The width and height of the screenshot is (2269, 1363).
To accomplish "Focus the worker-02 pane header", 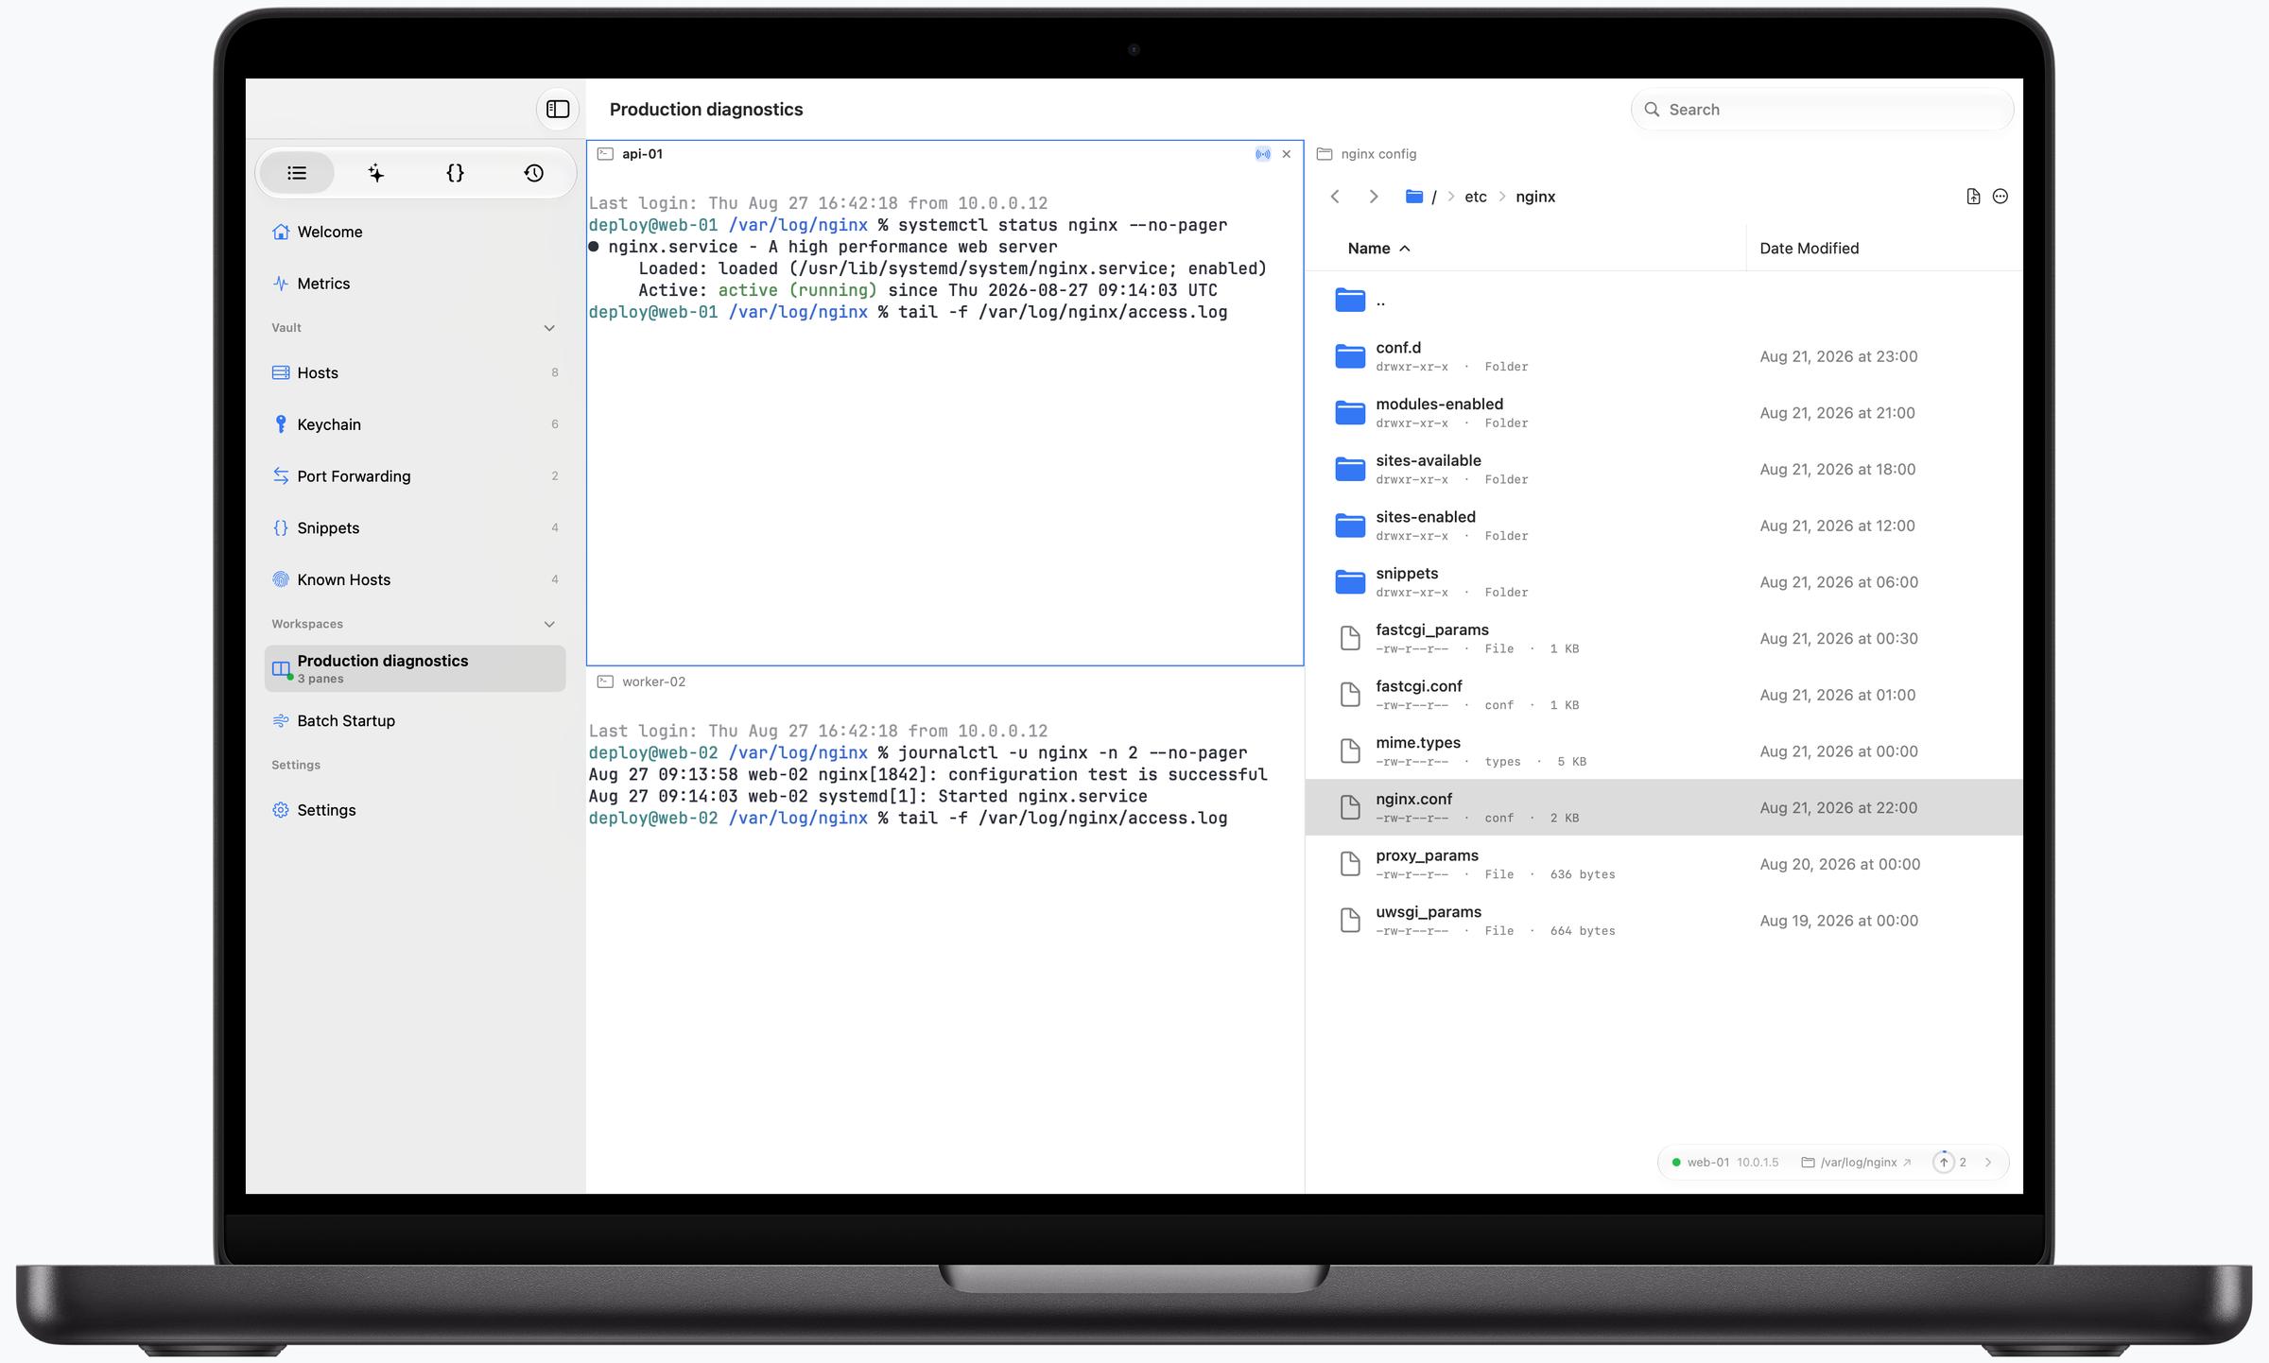I will [x=945, y=681].
